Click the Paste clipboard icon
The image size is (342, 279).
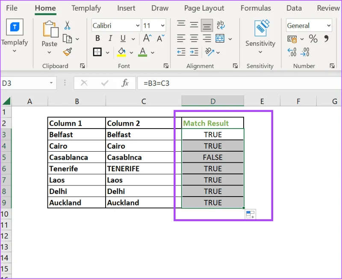coord(50,29)
